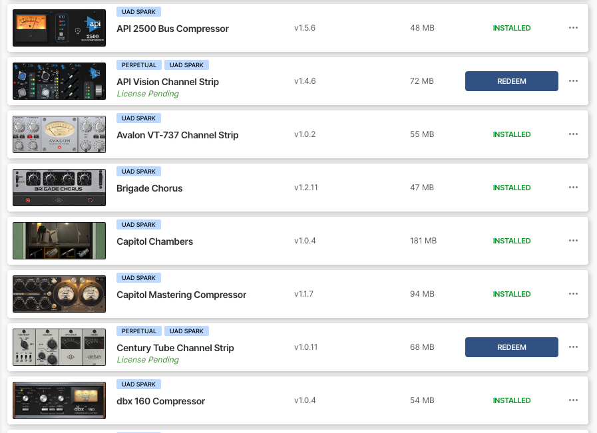Click the API 2500 Bus Compressor thumbnail
Viewport: 597px width, 433px height.
pos(59,28)
